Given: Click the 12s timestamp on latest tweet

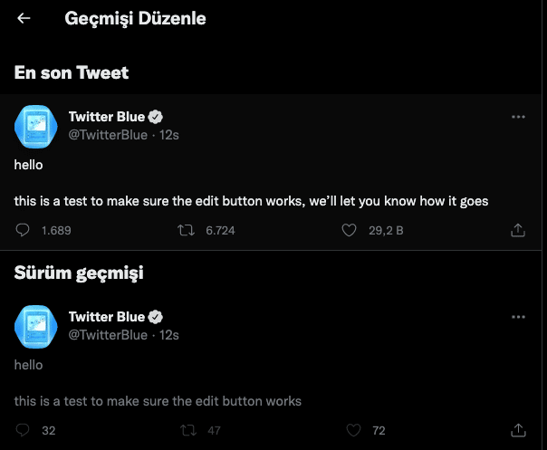Looking at the screenshot, I should [x=169, y=135].
